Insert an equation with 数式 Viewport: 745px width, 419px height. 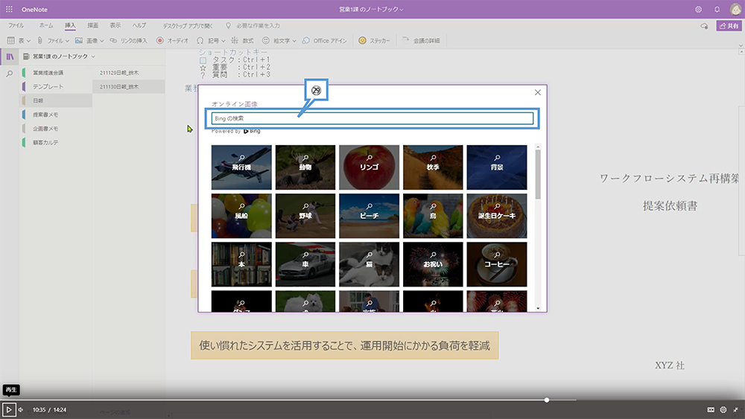point(242,40)
